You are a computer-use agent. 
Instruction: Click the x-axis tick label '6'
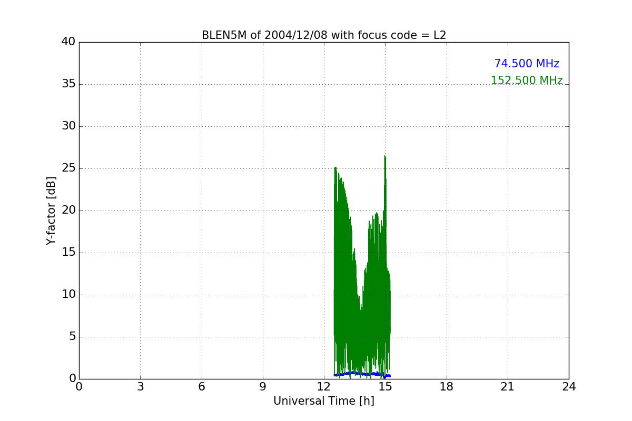[x=202, y=387]
